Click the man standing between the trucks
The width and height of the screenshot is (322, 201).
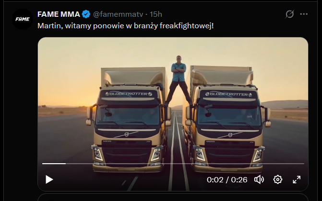point(178,78)
